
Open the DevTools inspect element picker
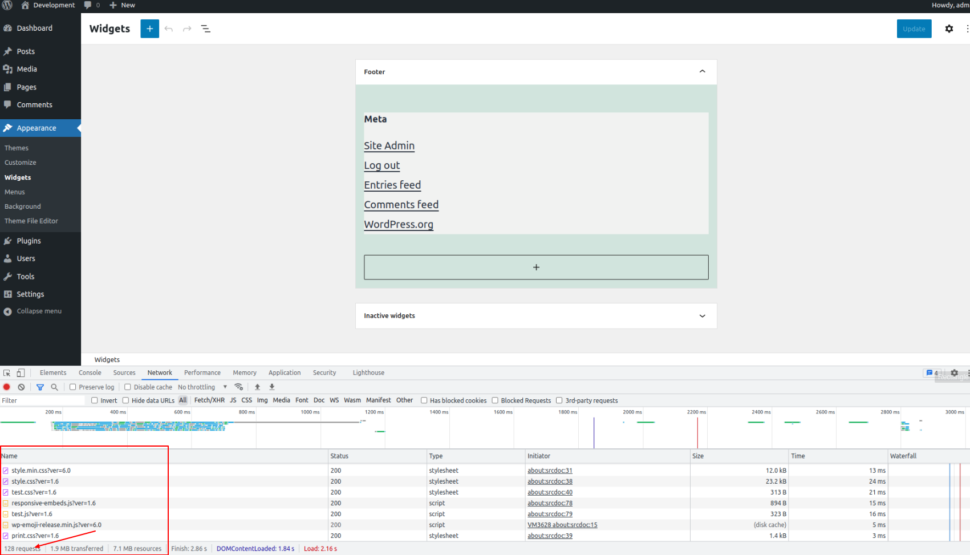pyautogui.click(x=7, y=373)
